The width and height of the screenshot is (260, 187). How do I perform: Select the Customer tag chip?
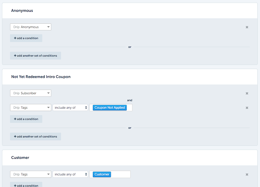click(x=102, y=174)
